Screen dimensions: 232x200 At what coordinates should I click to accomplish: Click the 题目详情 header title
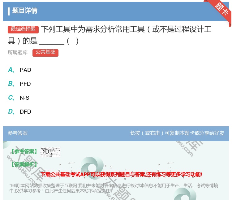(x=25, y=11)
